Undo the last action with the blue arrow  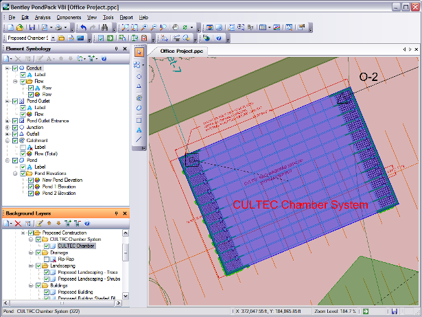(x=84, y=27)
